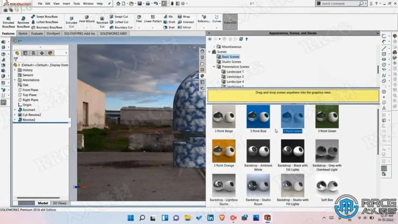Select the Wrap feature

tap(184, 17)
